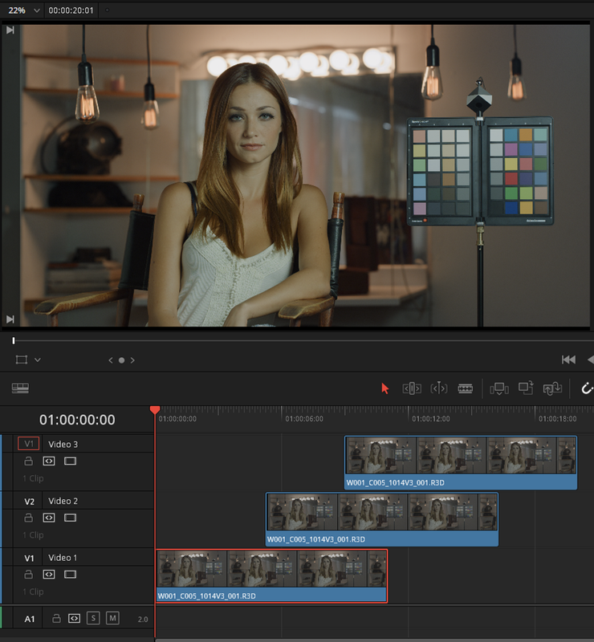
Task: Click the Insert Clip edit icon
Action: (x=499, y=388)
